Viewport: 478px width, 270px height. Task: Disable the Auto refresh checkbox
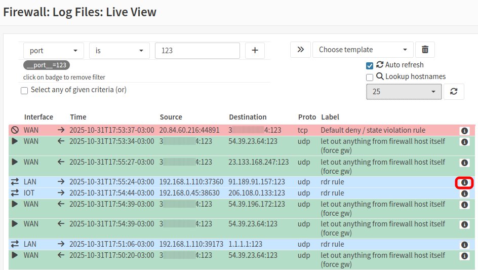click(x=370, y=65)
